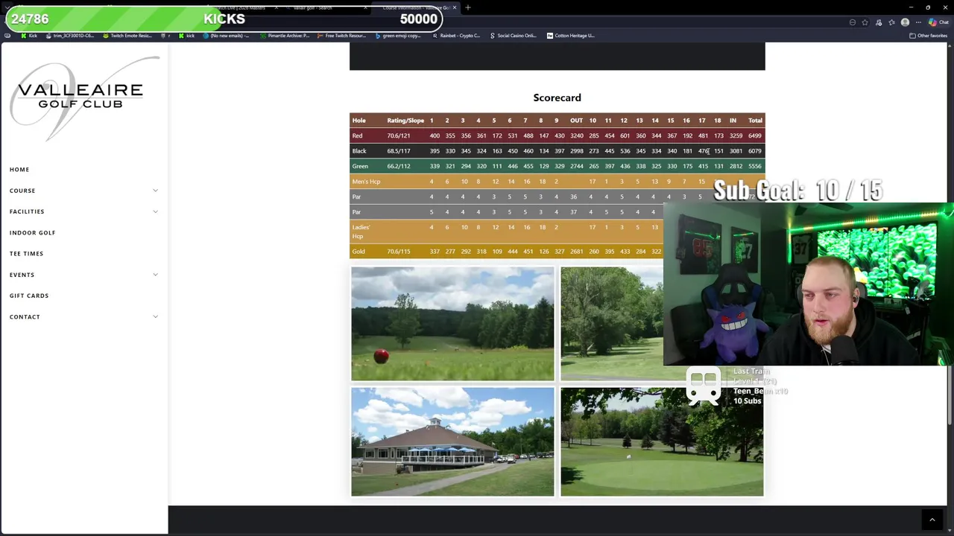Viewport: 954px width, 536px height.
Task: Open the Pimantle Archive bookmark
Action: [285, 36]
